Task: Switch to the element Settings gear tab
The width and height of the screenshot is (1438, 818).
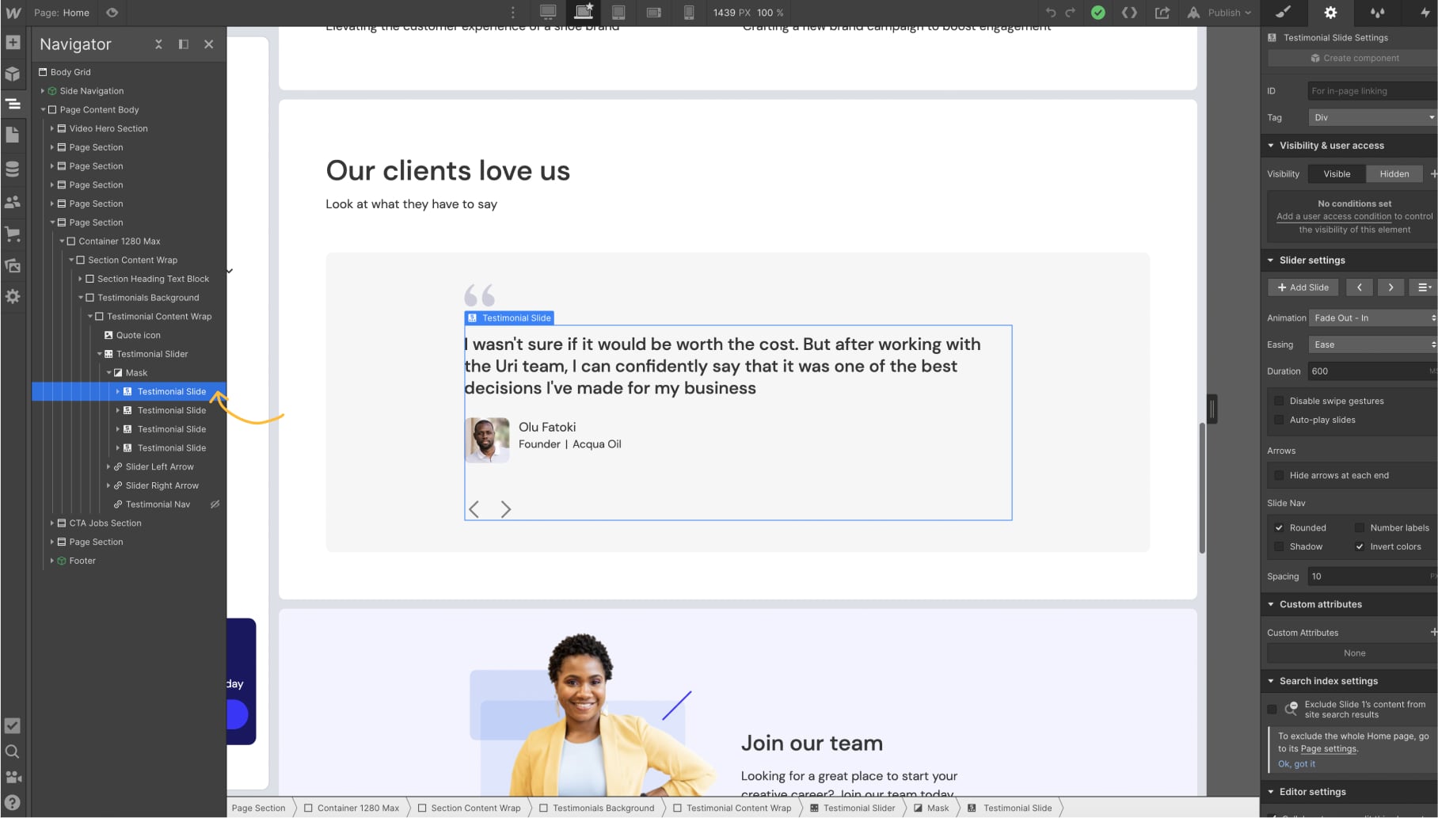Action: (x=1330, y=13)
